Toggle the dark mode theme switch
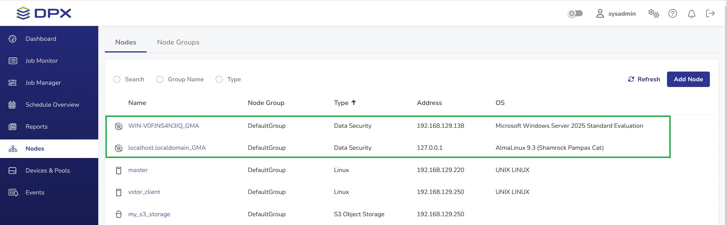727x225 pixels. click(575, 13)
